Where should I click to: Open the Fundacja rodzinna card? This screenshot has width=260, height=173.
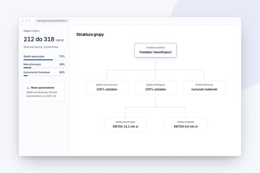pyautogui.click(x=155, y=50)
